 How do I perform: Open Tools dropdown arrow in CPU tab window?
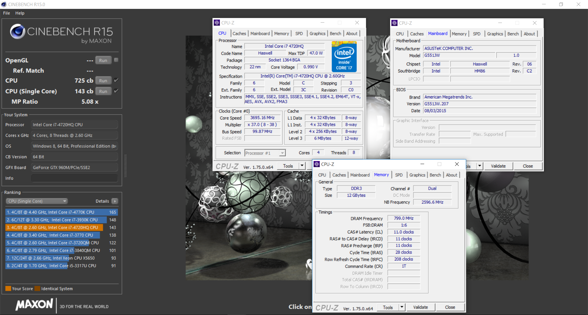point(302,166)
